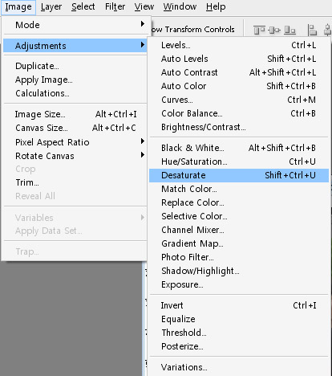
Task: Open Photo Filter dialog
Action: (239, 257)
